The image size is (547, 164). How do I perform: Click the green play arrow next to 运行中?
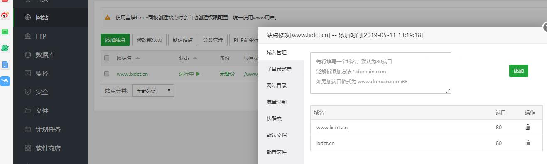[x=198, y=74]
